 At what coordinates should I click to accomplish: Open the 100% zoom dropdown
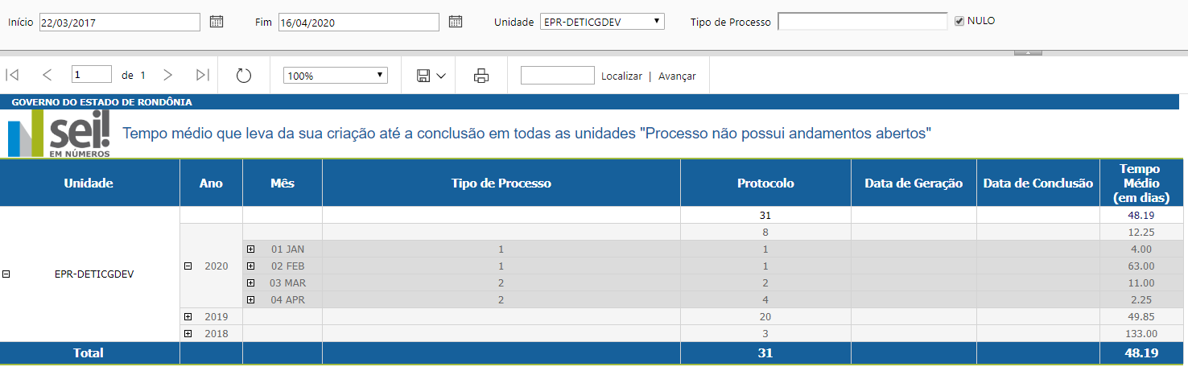[x=336, y=76]
